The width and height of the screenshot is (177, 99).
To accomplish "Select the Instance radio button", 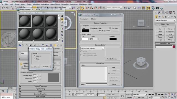I will coord(35,56).
